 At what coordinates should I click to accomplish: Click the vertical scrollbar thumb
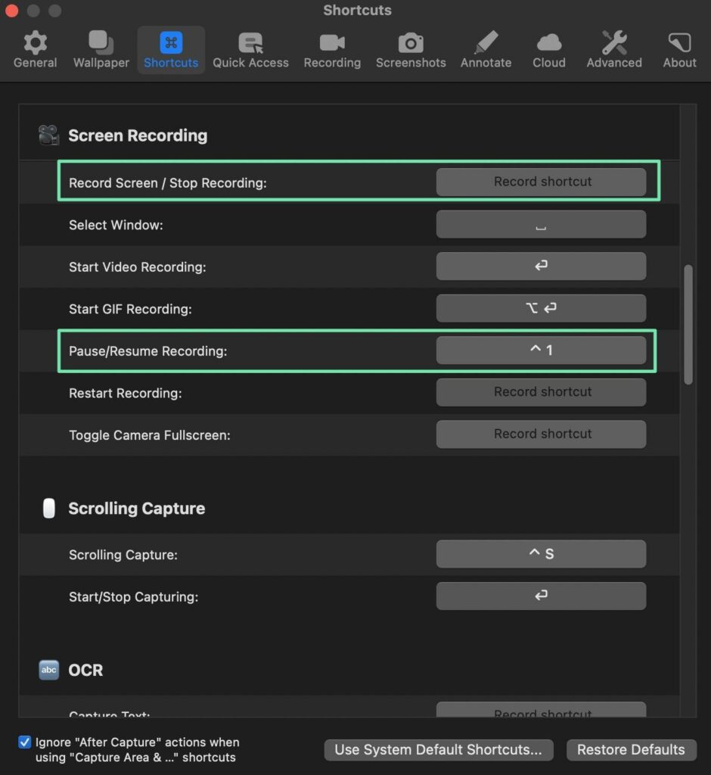point(688,324)
